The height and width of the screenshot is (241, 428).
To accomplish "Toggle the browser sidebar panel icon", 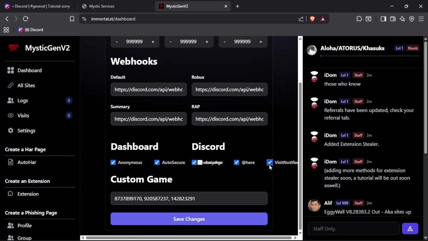I will point(383,19).
